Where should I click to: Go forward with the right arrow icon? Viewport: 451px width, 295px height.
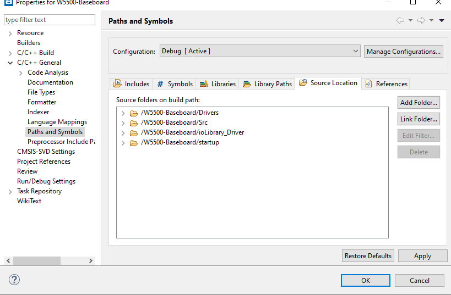coord(421,20)
